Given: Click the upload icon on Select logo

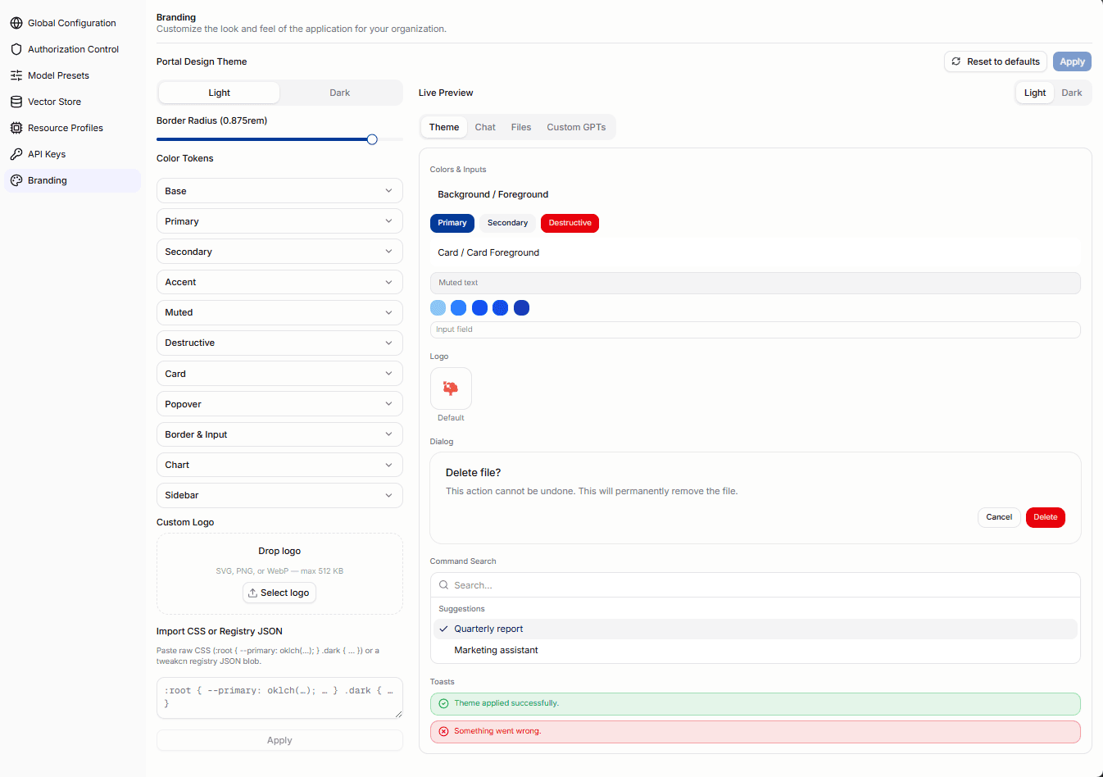Looking at the screenshot, I should coord(253,593).
